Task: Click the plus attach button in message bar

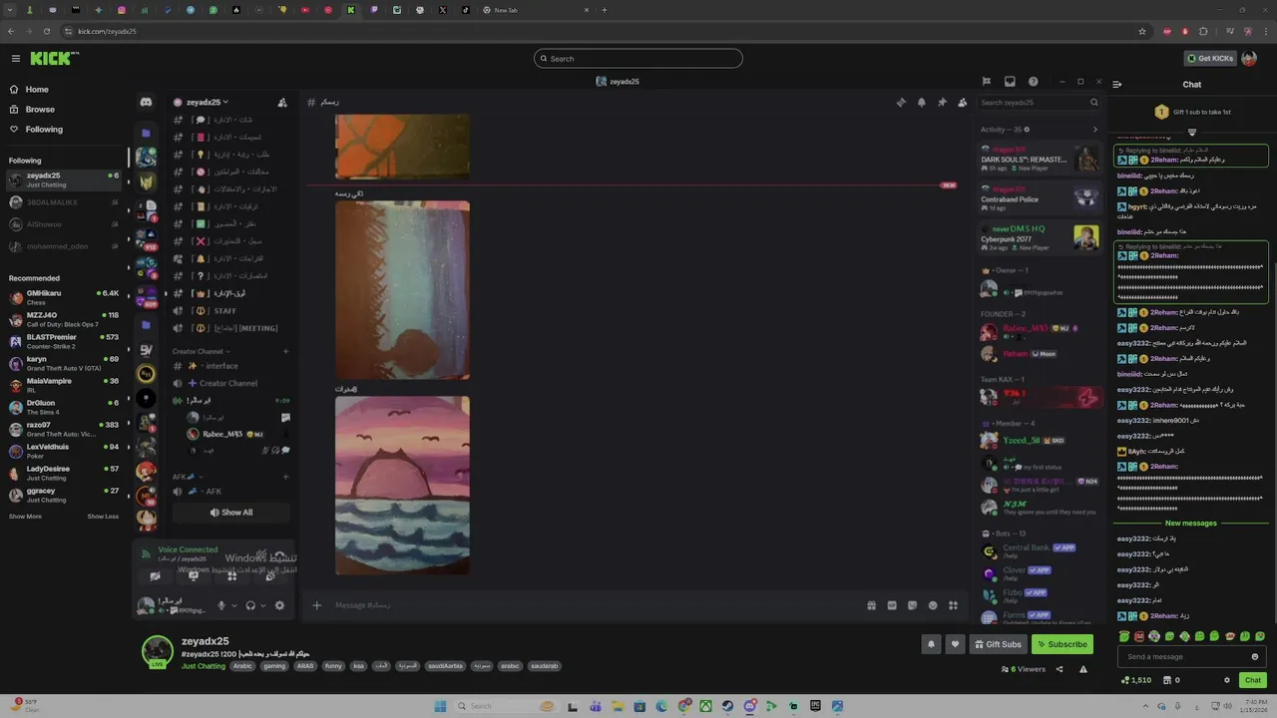Action: click(x=317, y=605)
